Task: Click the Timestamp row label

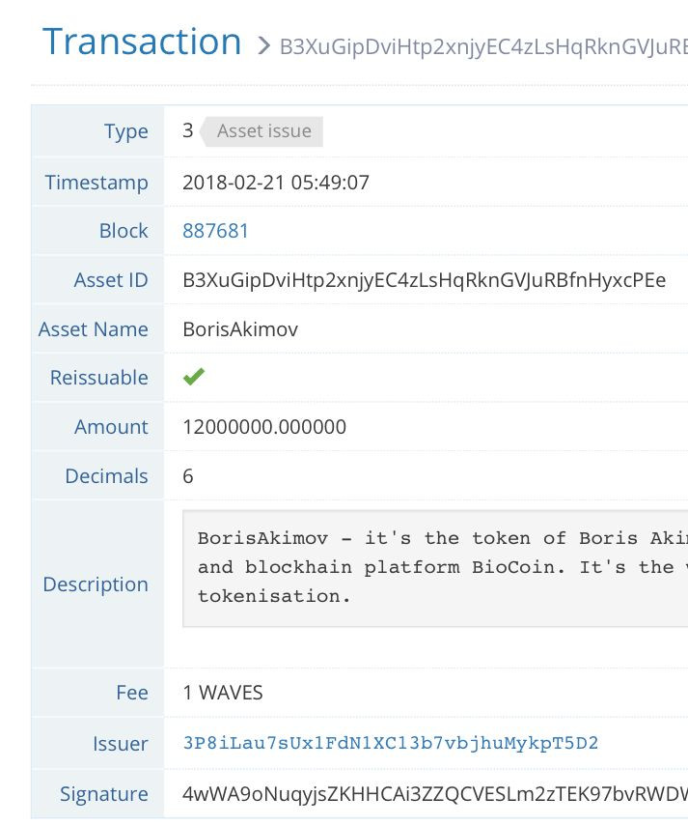Action: (x=96, y=183)
